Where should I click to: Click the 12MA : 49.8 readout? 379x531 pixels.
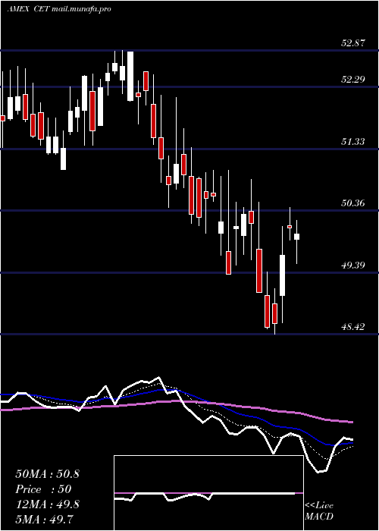(x=47, y=504)
